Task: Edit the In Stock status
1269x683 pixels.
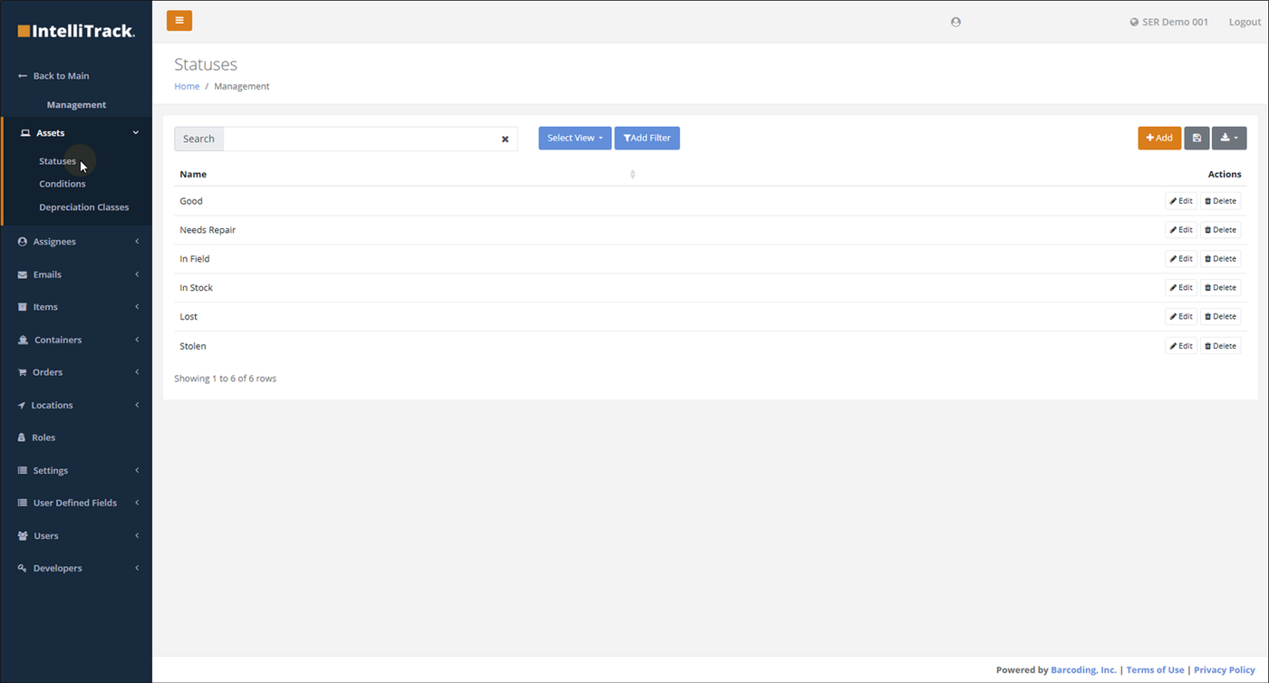Action: (x=1181, y=288)
